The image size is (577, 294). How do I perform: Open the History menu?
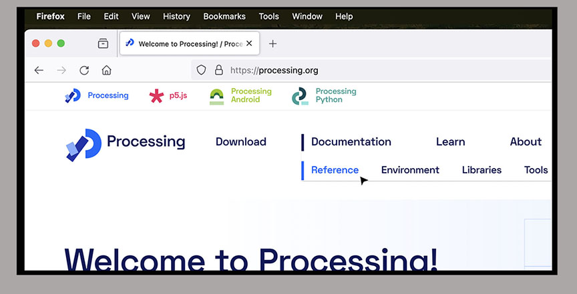click(176, 16)
